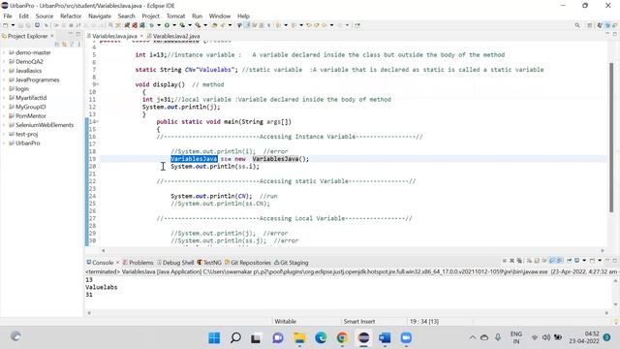Image resolution: width=620 pixels, height=349 pixels.
Task: Toggle console Word Wrap
Action: coord(544,261)
